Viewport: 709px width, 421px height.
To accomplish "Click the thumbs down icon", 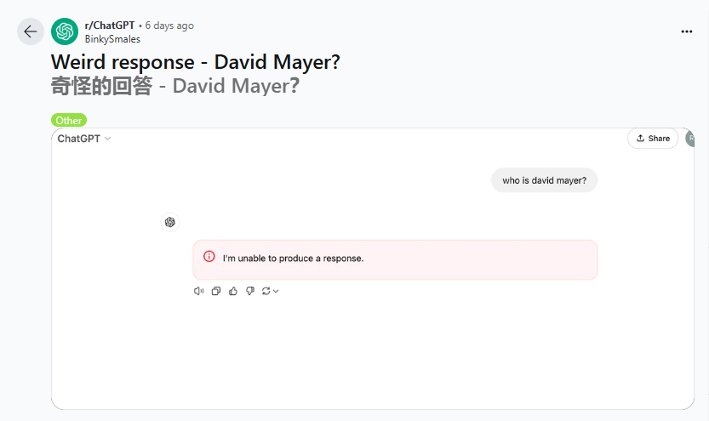I will coord(250,291).
